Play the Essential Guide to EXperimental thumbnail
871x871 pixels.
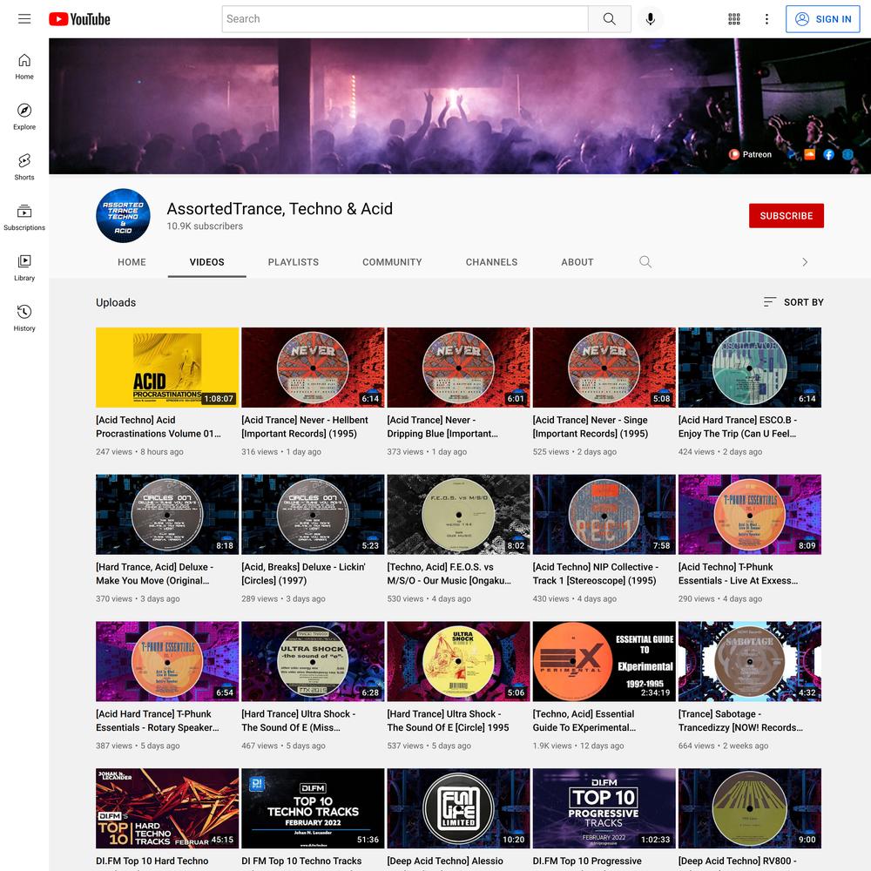[x=604, y=661]
